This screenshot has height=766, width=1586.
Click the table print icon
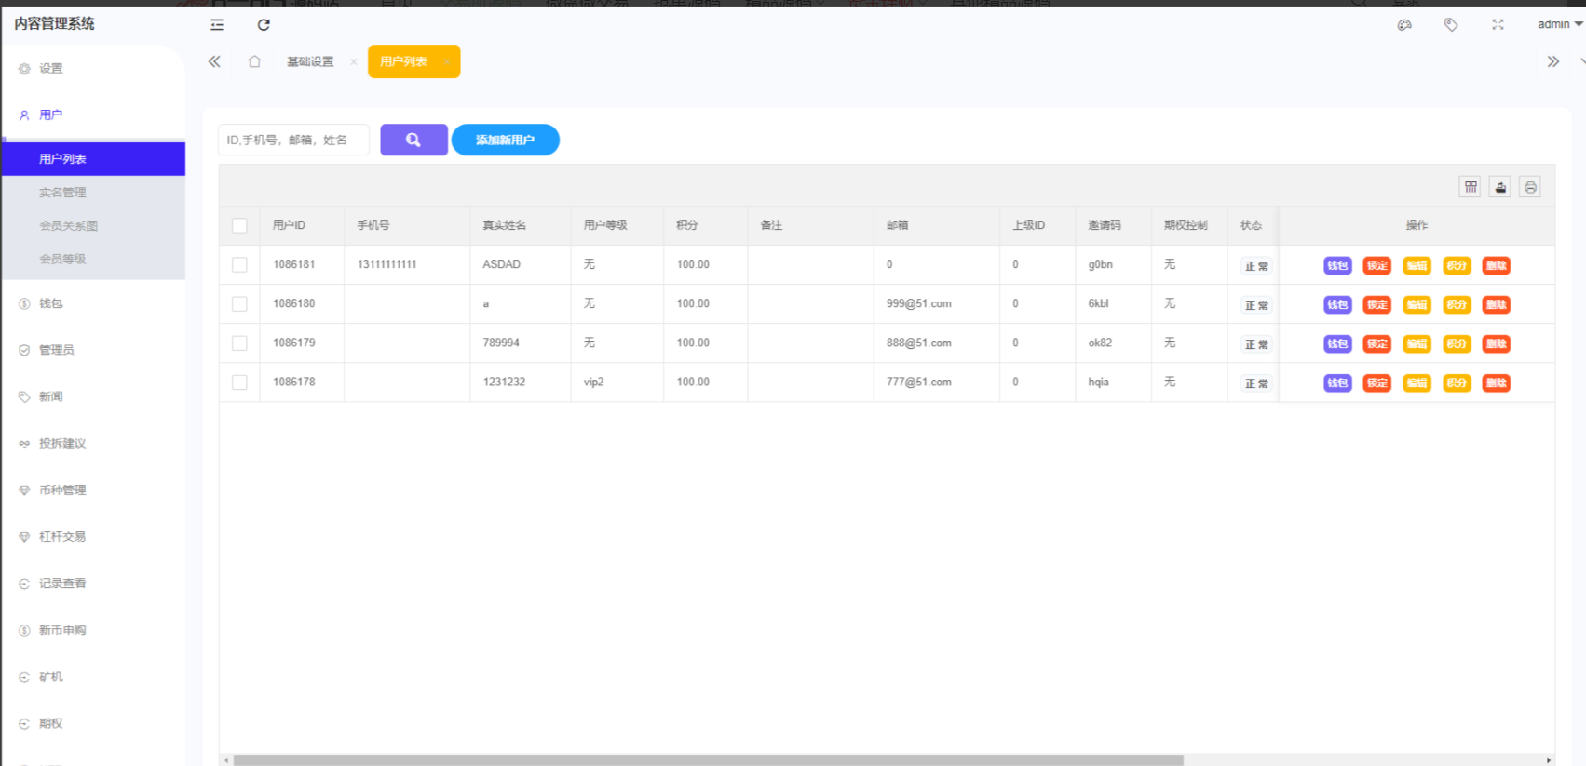point(1530,187)
